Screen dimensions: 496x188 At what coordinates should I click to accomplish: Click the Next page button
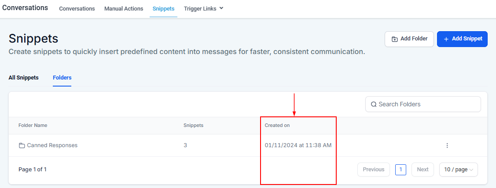click(x=423, y=170)
